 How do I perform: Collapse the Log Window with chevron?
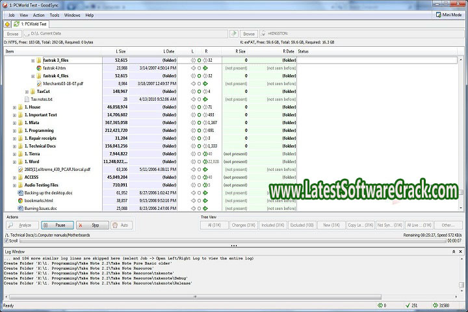[454, 251]
